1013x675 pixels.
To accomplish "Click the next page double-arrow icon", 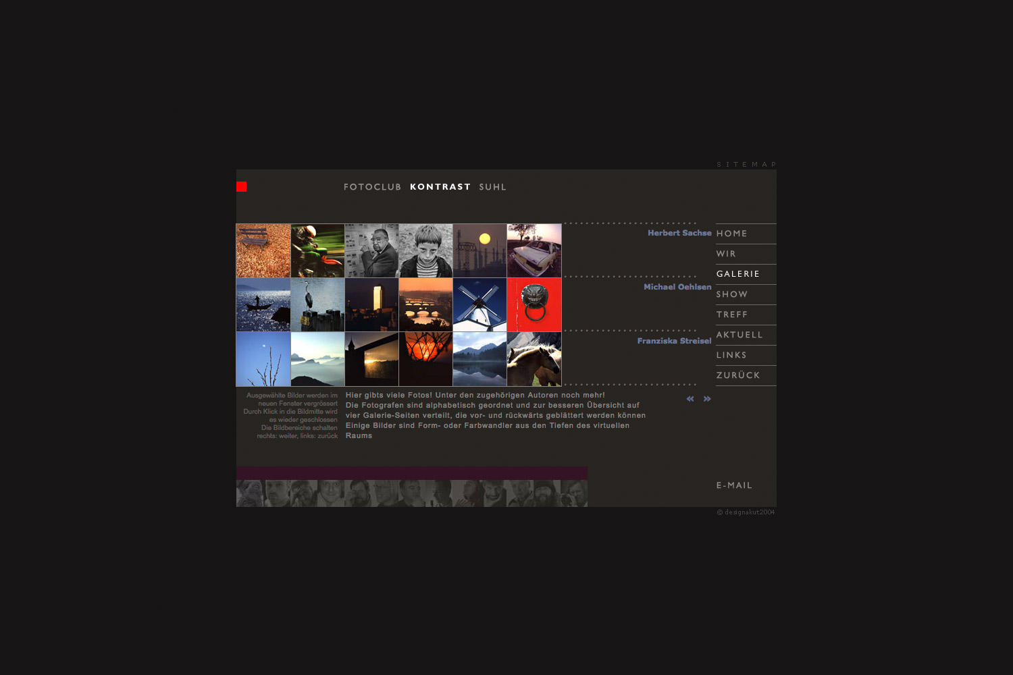I will pyautogui.click(x=707, y=399).
